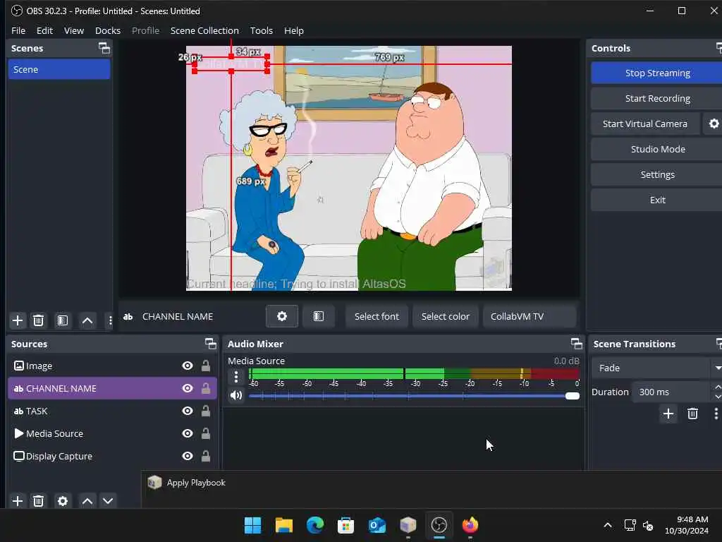Enable Studio Mode
This screenshot has width=722, height=542.
[x=657, y=149]
